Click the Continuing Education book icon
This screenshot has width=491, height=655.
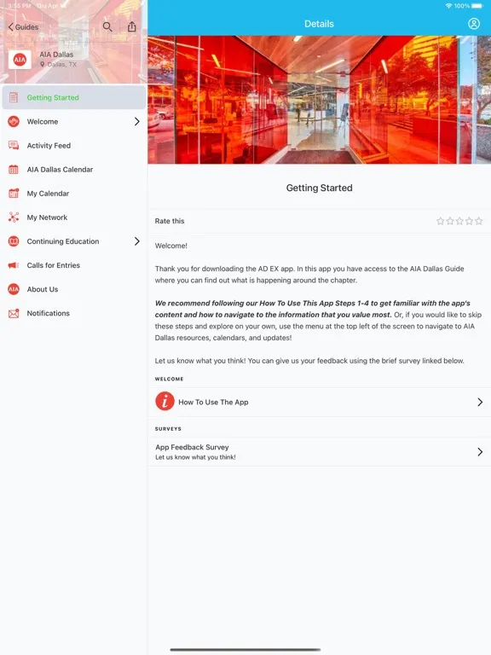pos(14,241)
